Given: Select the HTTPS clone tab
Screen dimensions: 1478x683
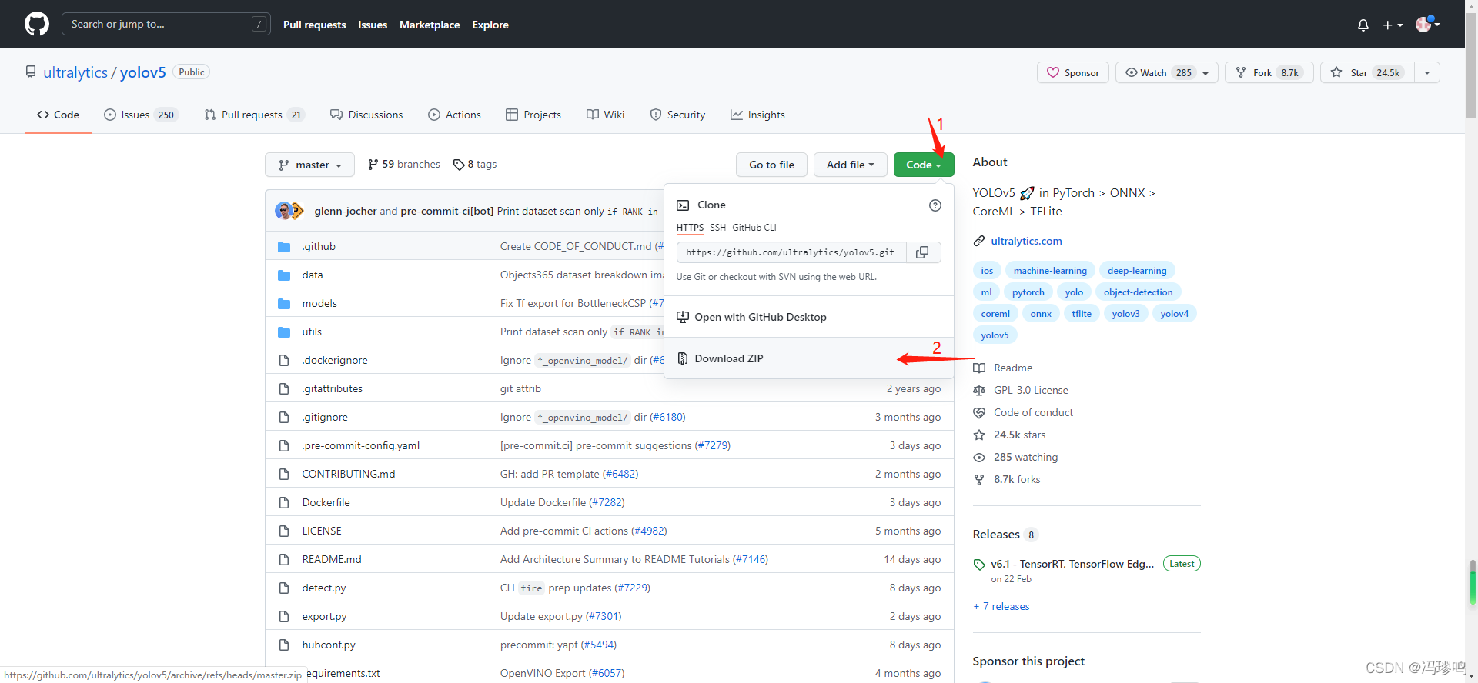Looking at the screenshot, I should (x=690, y=228).
